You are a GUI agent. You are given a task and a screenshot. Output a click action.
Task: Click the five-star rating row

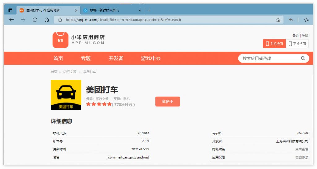(x=99, y=104)
